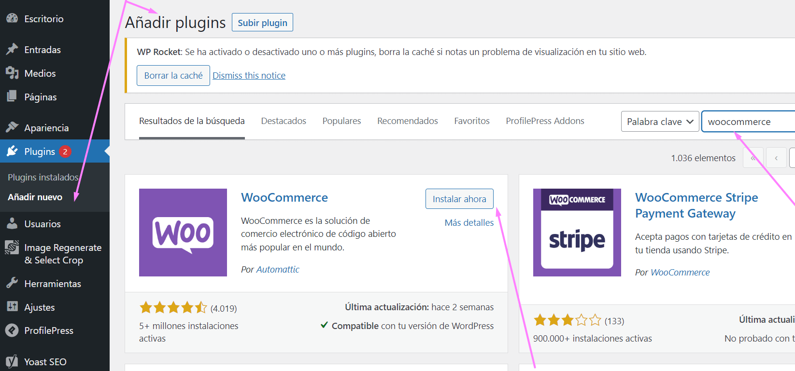Click the Plugins plug icon

pyautogui.click(x=12, y=151)
